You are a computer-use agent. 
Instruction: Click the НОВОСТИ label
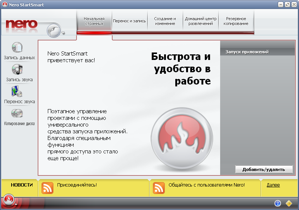pos(22,185)
